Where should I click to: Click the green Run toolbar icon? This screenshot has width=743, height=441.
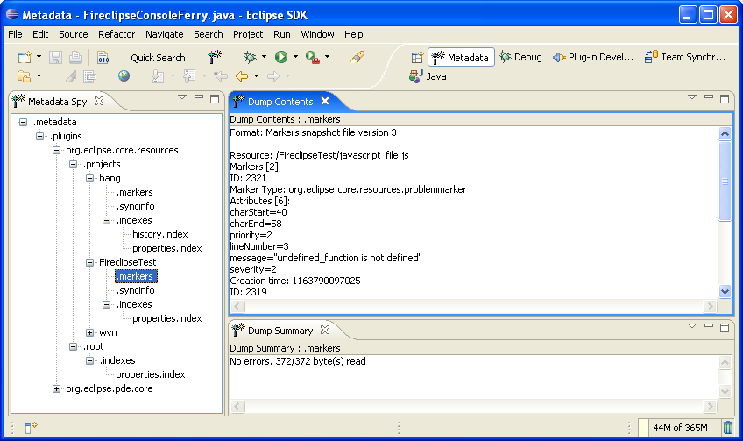[x=281, y=57]
